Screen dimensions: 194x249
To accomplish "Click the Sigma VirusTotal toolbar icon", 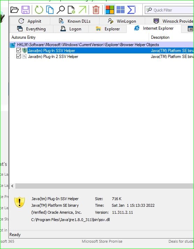I will (131, 10).
